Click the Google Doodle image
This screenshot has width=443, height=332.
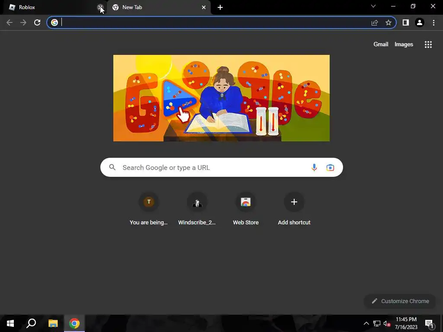(x=221, y=98)
